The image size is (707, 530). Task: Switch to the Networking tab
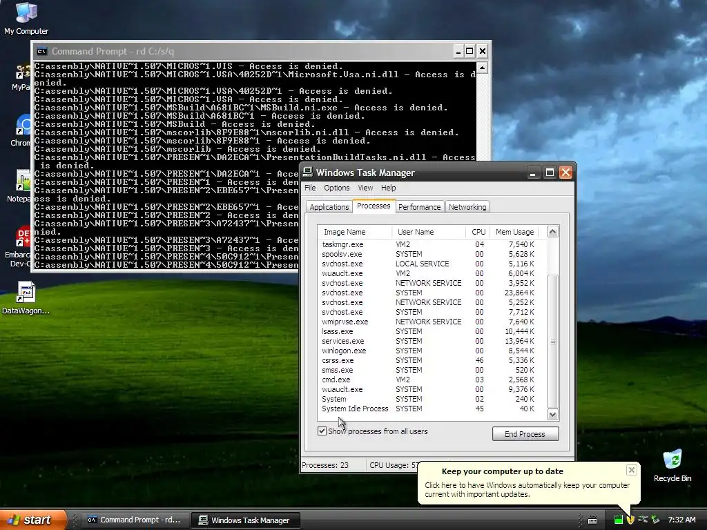(x=467, y=207)
